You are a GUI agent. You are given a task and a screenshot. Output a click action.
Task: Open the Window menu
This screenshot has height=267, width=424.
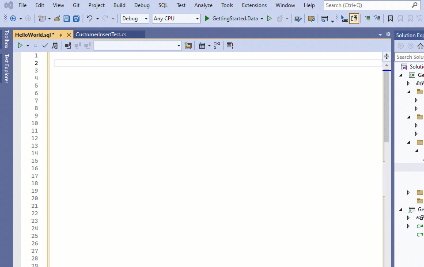[x=285, y=5]
